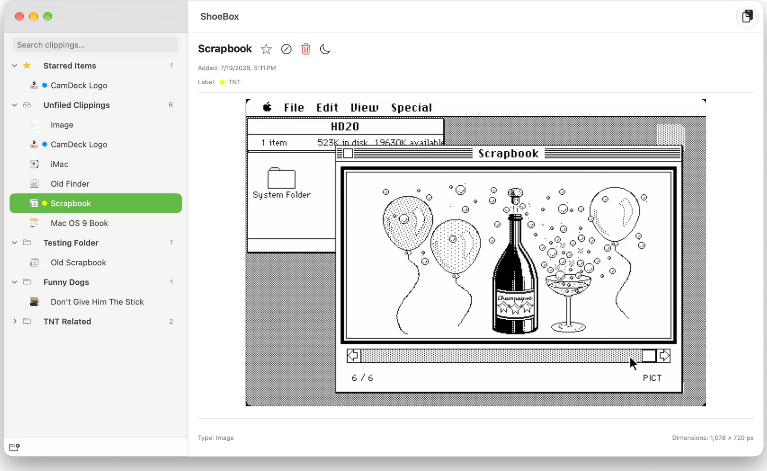Click the slashed-circle icon beside Scrapbook title
Image resolution: width=767 pixels, height=471 pixels.
pos(286,49)
